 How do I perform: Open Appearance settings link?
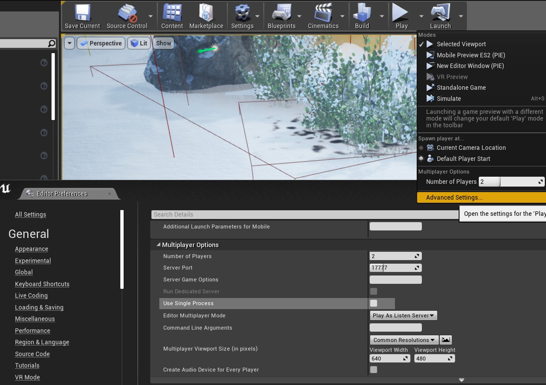click(x=32, y=249)
